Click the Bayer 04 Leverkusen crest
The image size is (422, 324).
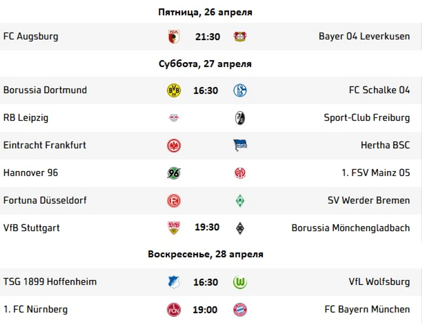point(240,37)
